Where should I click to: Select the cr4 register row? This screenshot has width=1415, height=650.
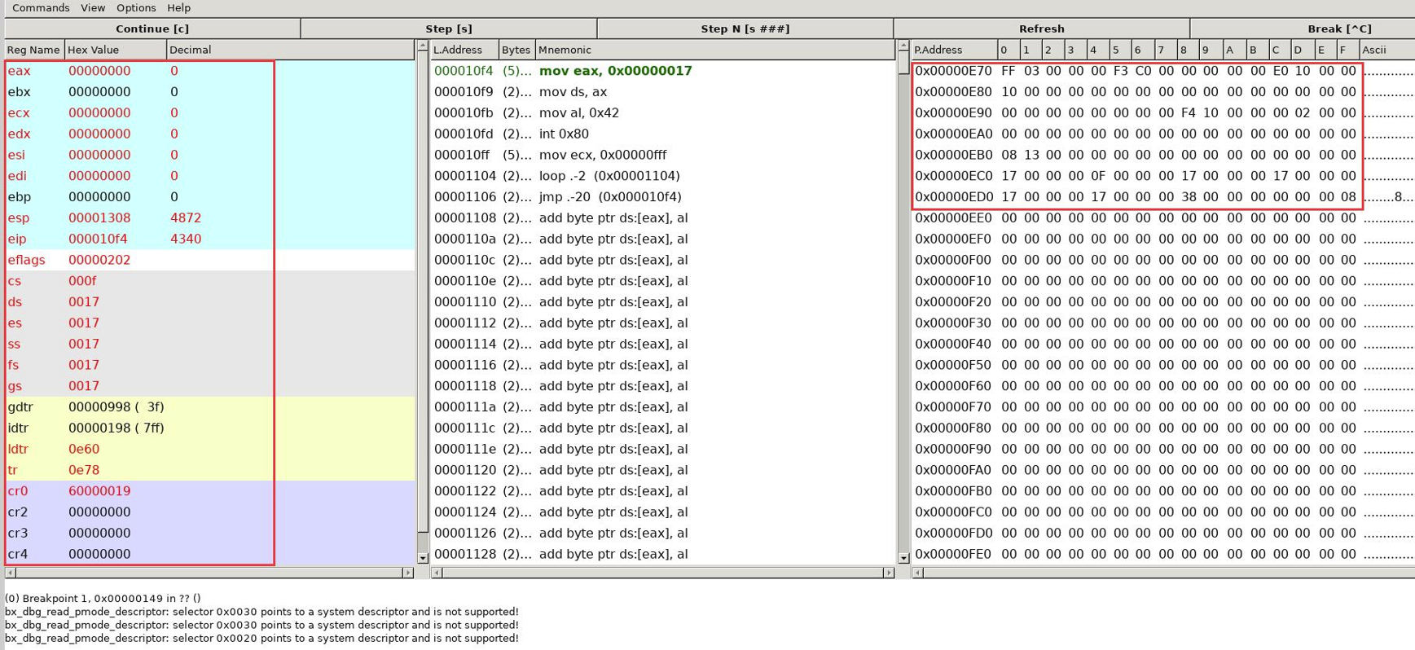pyautogui.click(x=210, y=554)
